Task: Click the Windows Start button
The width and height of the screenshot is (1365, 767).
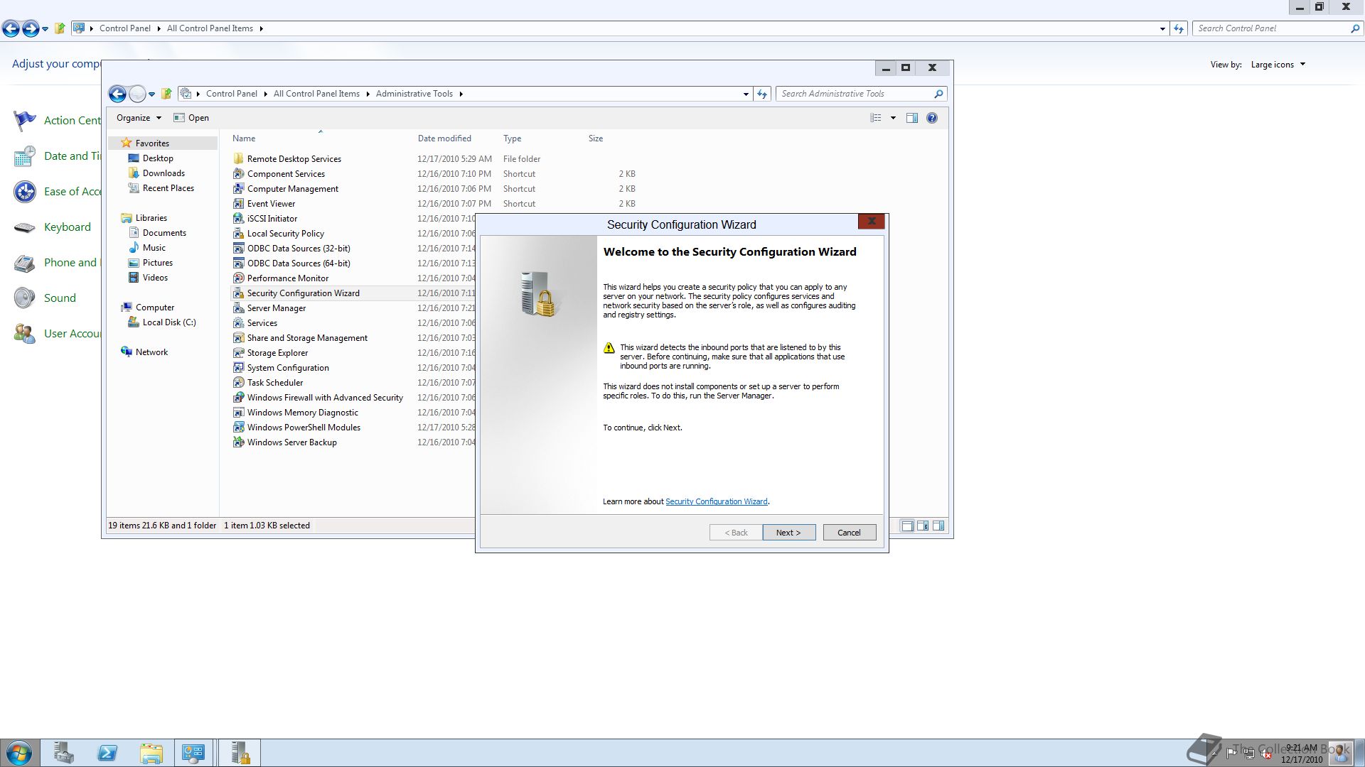Action: coord(19,753)
